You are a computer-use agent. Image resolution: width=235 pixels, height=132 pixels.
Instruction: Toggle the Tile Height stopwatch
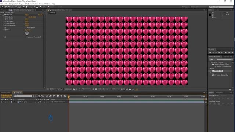(x=5, y=21)
